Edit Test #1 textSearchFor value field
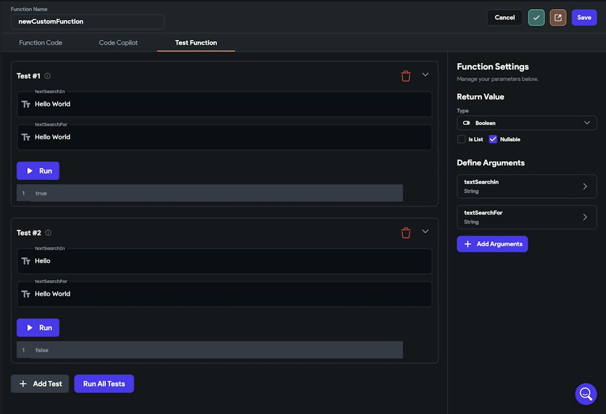606x414 pixels. (224, 137)
